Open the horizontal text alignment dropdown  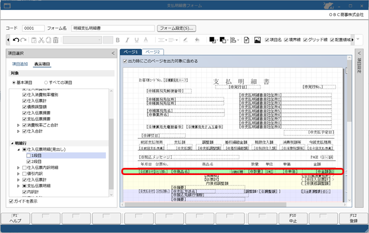pyautogui.click(x=162, y=40)
